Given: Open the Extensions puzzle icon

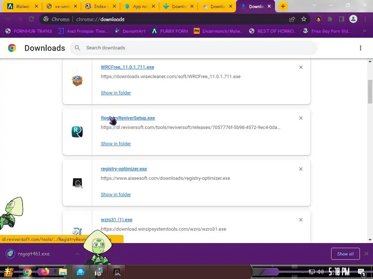Looking at the screenshot, I should coord(330,19).
